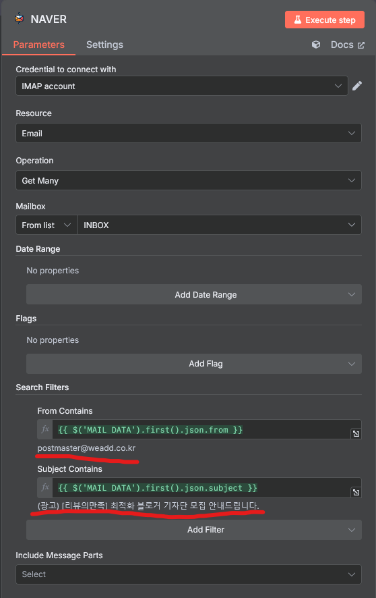Screen dimensions: 376x598
Task: Click the Resource field label
Action: click(34, 113)
